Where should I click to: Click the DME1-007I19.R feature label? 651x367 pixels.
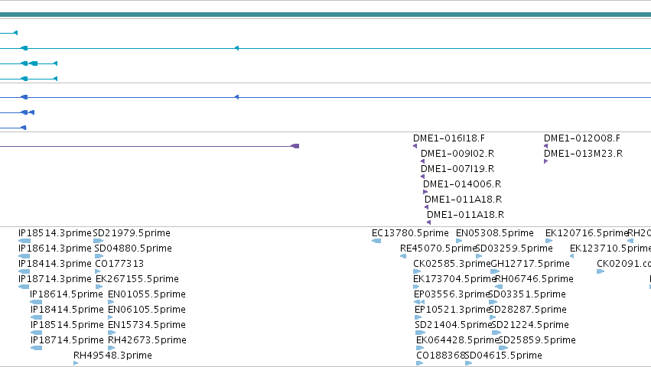[x=457, y=169]
